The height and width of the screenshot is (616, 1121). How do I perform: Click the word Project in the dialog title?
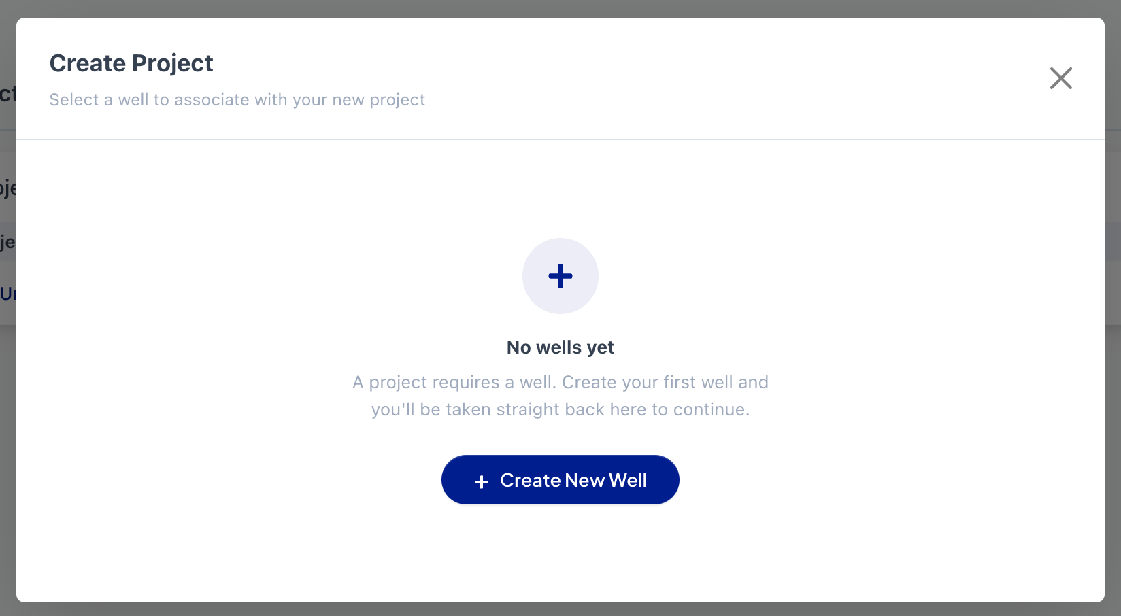click(173, 64)
